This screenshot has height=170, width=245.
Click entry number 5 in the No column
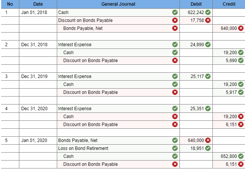click(x=6, y=140)
